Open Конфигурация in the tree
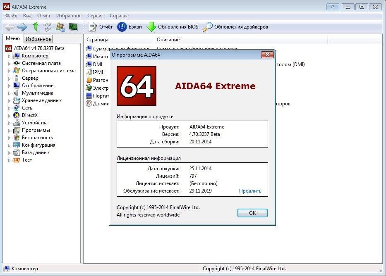This screenshot has height=276, width=386. 38,145
